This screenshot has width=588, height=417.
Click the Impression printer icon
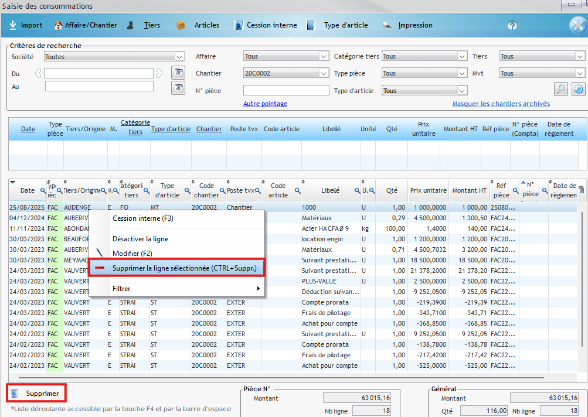tap(387, 25)
